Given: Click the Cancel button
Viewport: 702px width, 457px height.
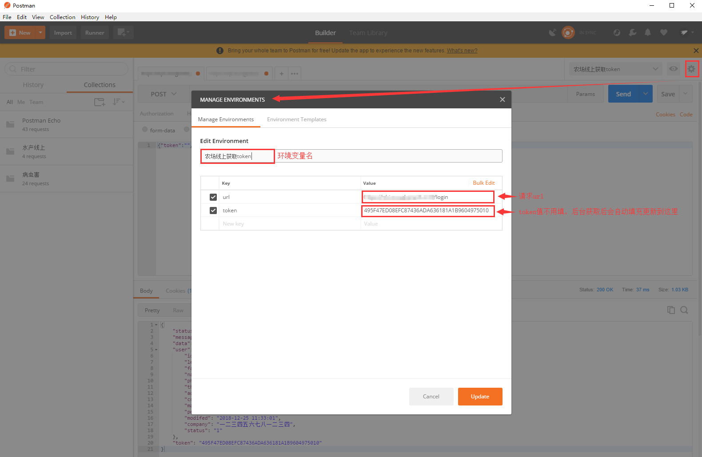Looking at the screenshot, I should 431,397.
